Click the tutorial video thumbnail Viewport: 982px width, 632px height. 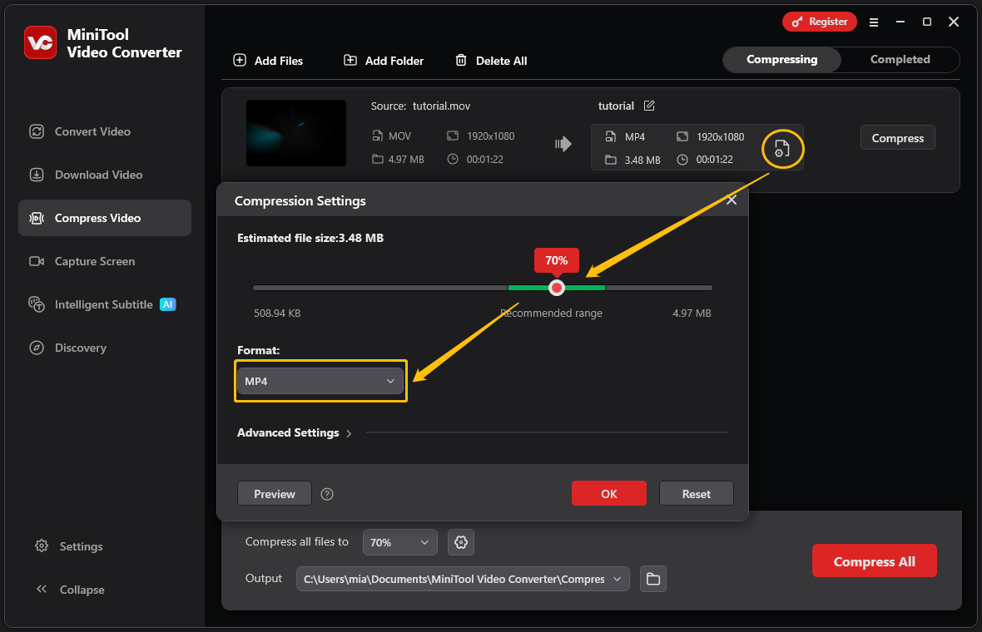tap(295, 133)
